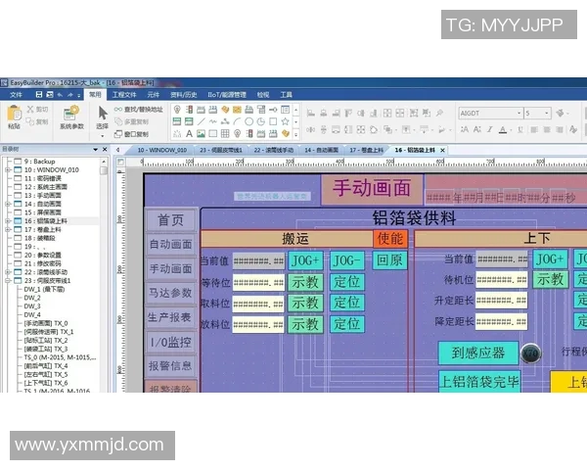Switch to the 工程文件 ribbon tab
Screen dimensions: 587x470
124,95
